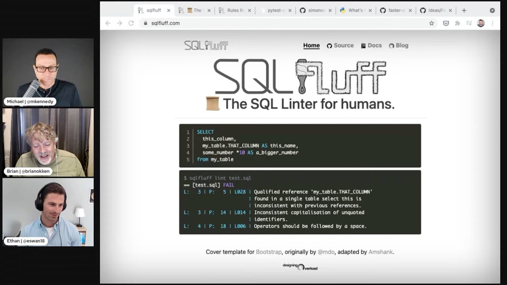Image resolution: width=507 pixels, height=285 pixels.
Task: Reload the sqlfluff.com page
Action: coord(131,23)
